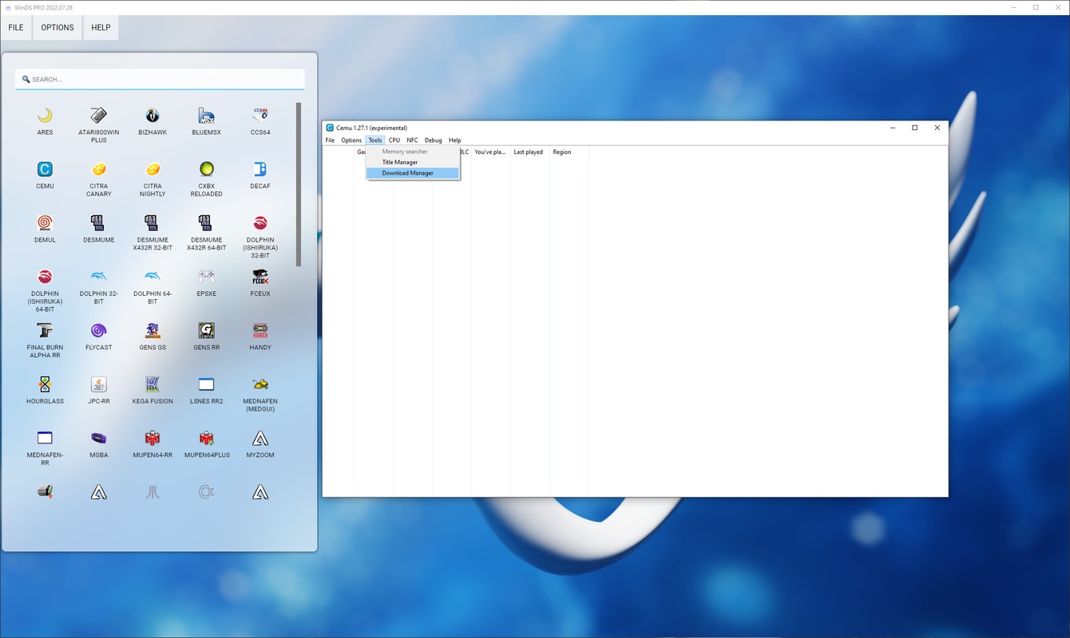The image size is (1070, 638).
Task: Open the WinDS PRO Help menu
Action: click(x=101, y=28)
